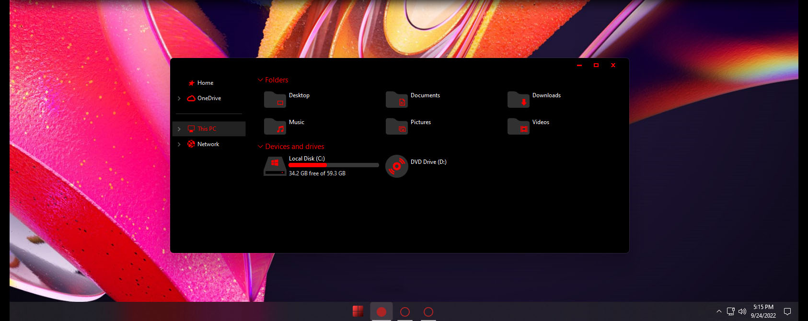Open the Videos folder icon
Screen dimensions: 808x321
pyautogui.click(x=519, y=126)
